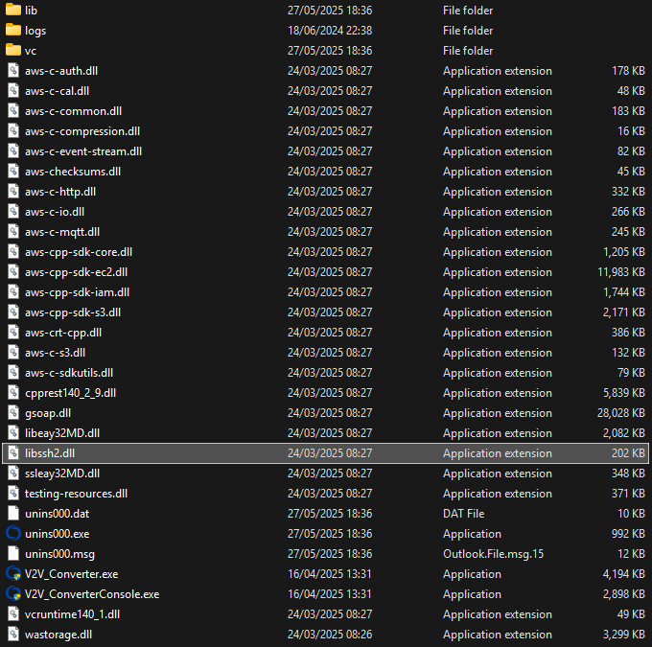Click the testing-resources.dll file icon

[13, 493]
